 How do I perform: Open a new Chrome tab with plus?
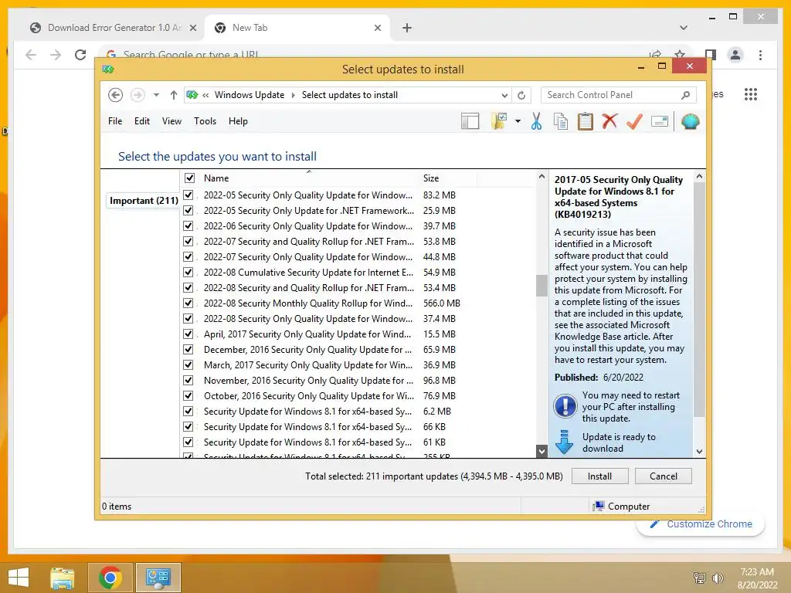coord(407,28)
